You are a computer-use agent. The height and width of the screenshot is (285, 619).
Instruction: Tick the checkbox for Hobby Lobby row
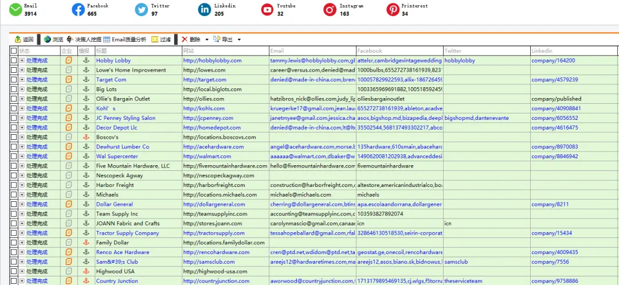(x=14, y=60)
